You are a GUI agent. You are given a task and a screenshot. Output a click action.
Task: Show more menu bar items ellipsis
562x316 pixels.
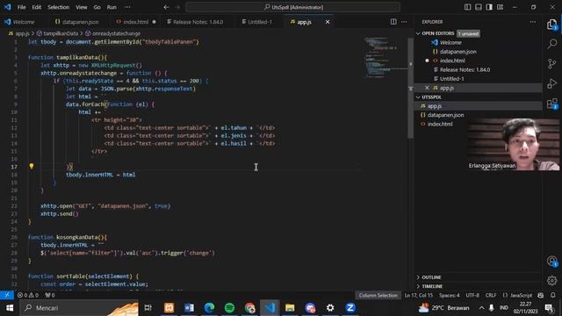pos(127,7)
